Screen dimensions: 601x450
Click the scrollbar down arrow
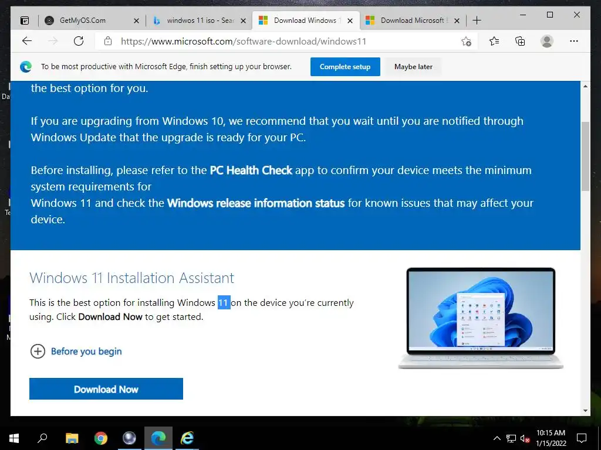pyautogui.click(x=585, y=411)
